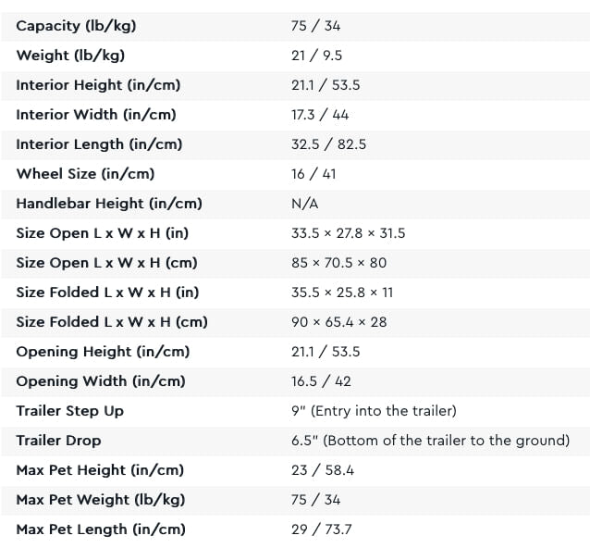Viewport: 590px width, 548px height.
Task: Click the Opening Height (in/cm) label
Action: pos(103,352)
